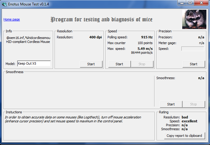The width and height of the screenshot is (210, 145).
Task: Click the 'bad' Resolution rating
Action: (185, 117)
